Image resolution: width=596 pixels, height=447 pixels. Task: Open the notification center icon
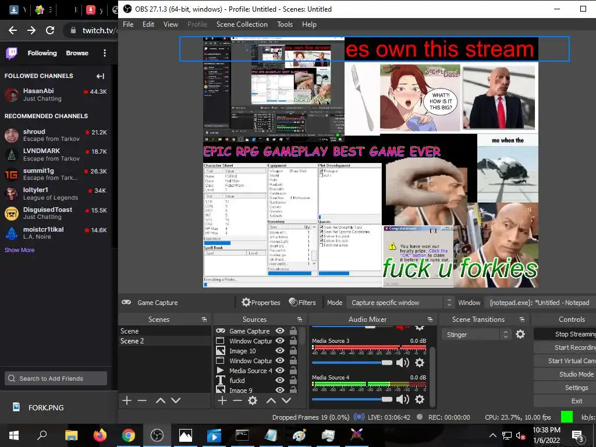coord(577,435)
